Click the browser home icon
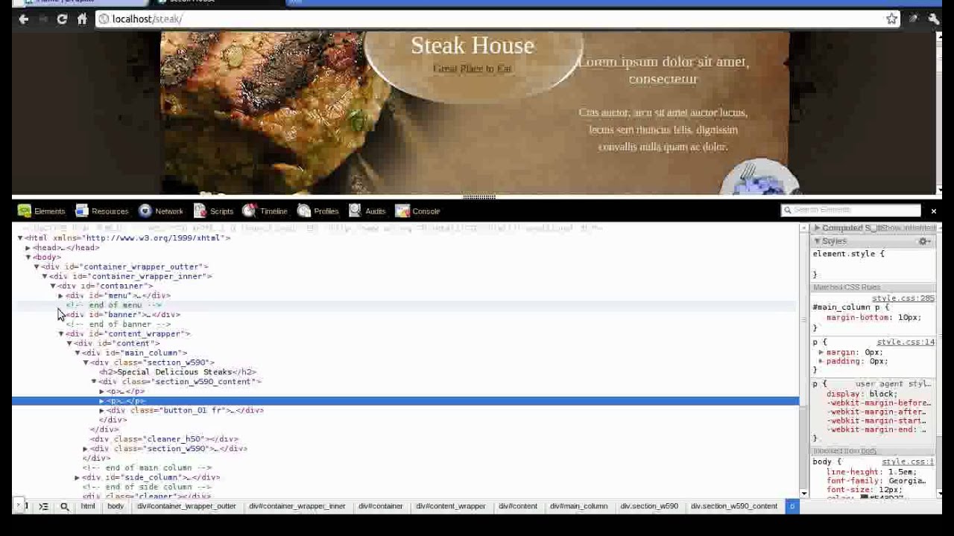The image size is (954, 536). point(82,19)
